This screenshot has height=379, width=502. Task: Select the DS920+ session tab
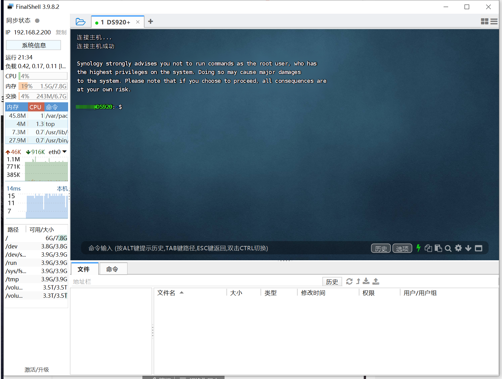point(116,21)
